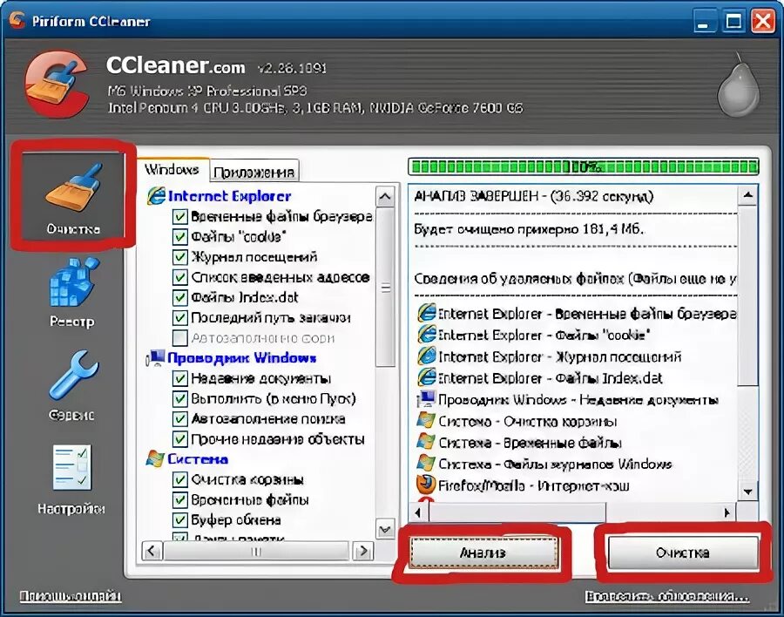
Task: Open the online help link at bottom left
Action: pos(70,596)
